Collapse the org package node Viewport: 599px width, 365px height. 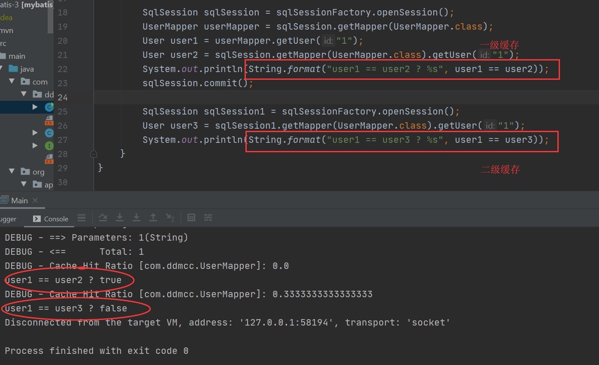click(x=12, y=172)
